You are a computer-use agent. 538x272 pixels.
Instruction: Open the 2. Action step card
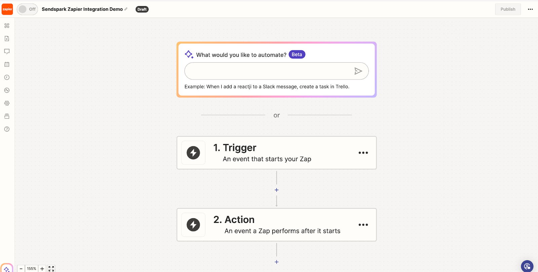[x=276, y=225]
